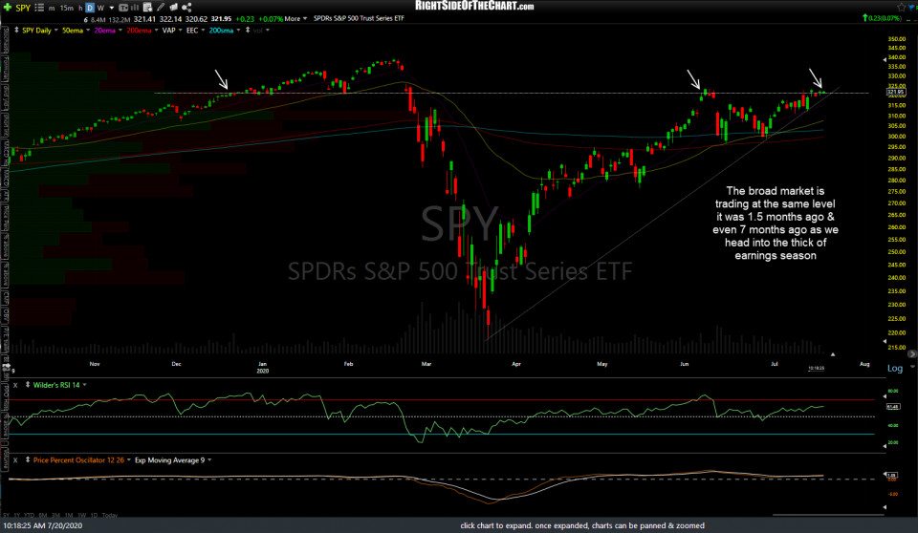
Task: Toggle the Log scale setting
Action: (895, 368)
